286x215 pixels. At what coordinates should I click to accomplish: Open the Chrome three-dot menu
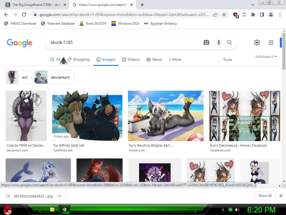click(x=280, y=15)
